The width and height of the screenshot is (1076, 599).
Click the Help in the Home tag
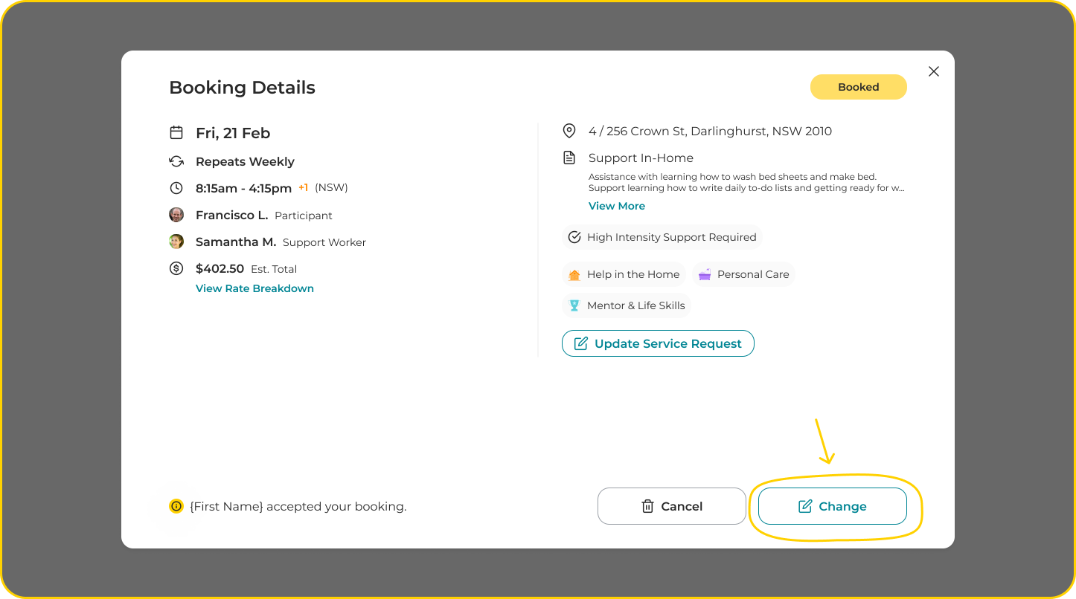pyautogui.click(x=624, y=274)
